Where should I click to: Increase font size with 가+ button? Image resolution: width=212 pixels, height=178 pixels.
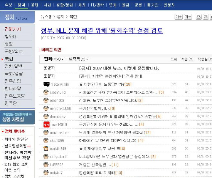coord(178,17)
